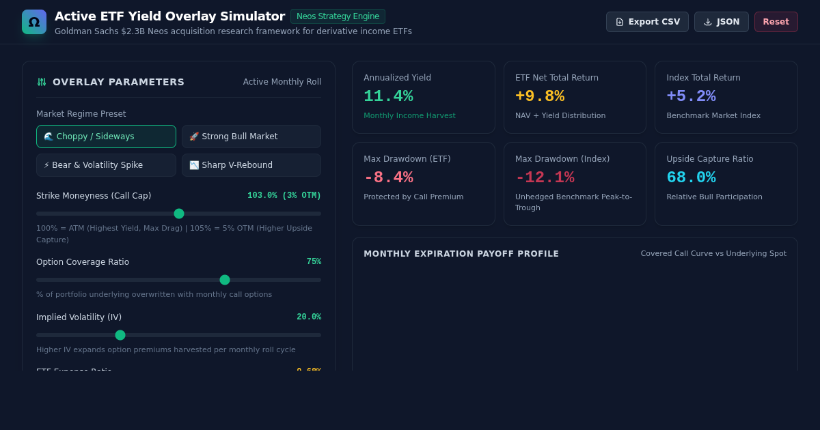Choose the Strong Bull Market preset
This screenshot has width=820, height=430.
pyautogui.click(x=251, y=137)
